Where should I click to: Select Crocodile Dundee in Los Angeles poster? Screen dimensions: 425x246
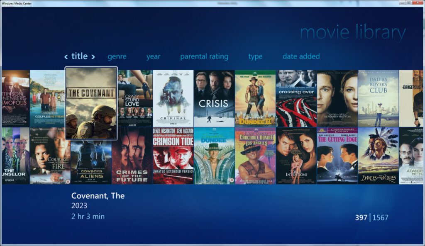(x=255, y=156)
